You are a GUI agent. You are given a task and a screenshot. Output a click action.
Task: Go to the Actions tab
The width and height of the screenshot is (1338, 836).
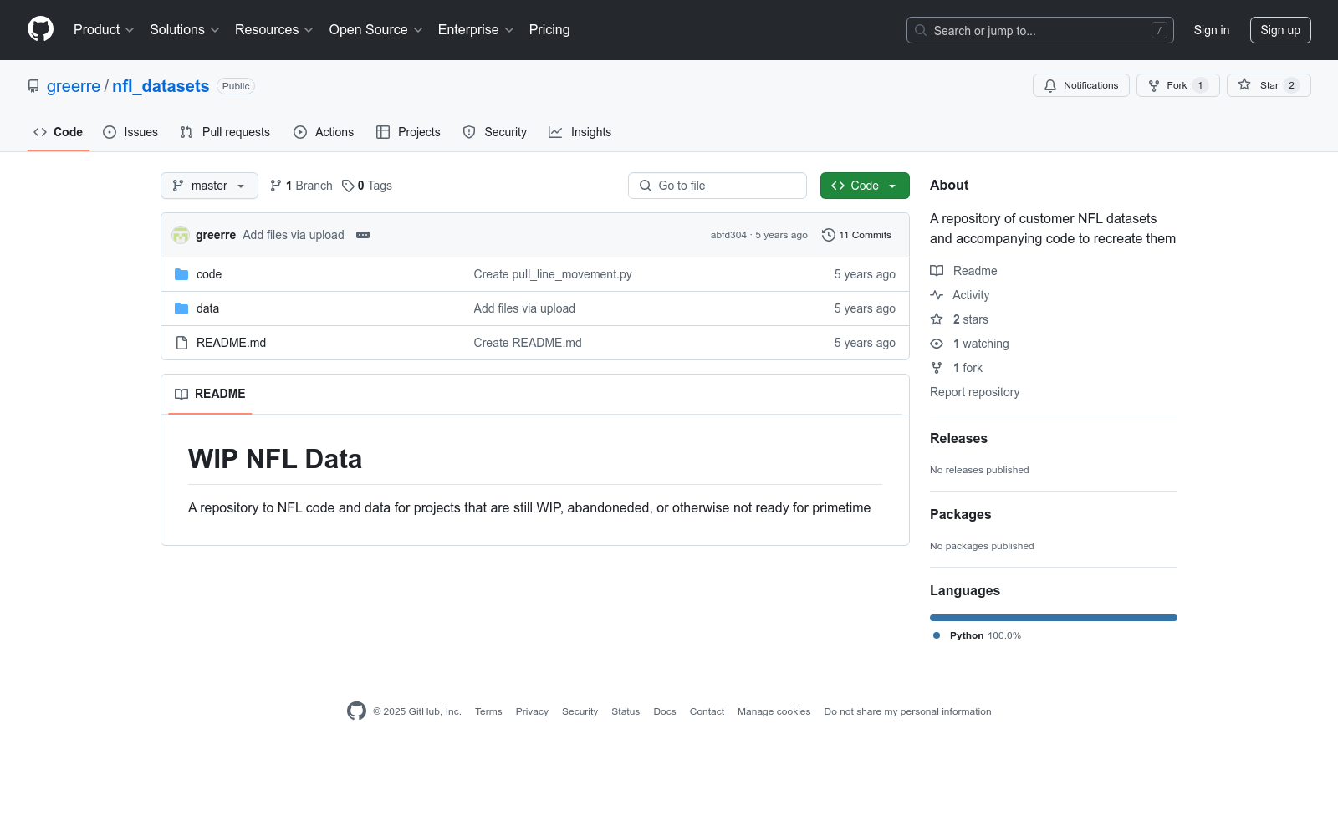tap(324, 132)
